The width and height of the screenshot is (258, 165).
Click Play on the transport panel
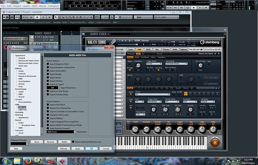pos(200,8)
